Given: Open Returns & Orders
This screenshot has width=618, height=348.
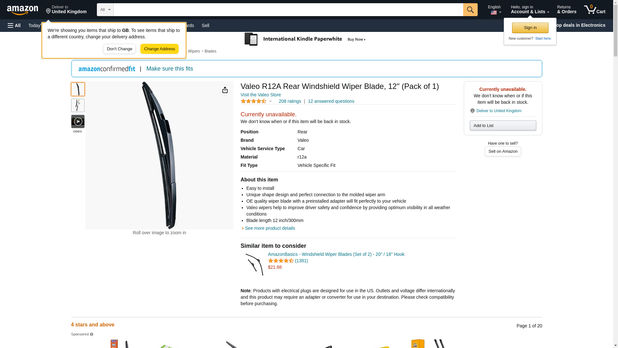Looking at the screenshot, I should pyautogui.click(x=566, y=9).
